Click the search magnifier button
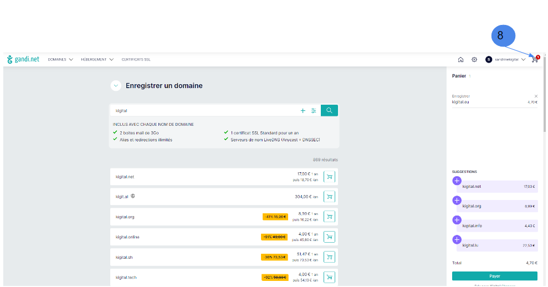Image resolution: width=548 pixels, height=287 pixels. pos(329,110)
